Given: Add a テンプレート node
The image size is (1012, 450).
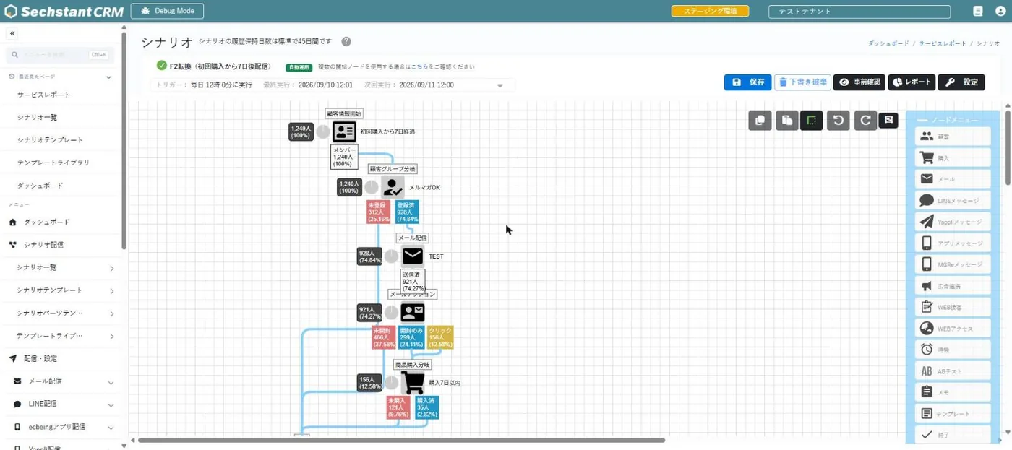Looking at the screenshot, I should click(x=953, y=414).
